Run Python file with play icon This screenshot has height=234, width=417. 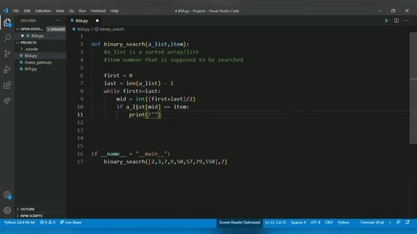click(x=386, y=21)
